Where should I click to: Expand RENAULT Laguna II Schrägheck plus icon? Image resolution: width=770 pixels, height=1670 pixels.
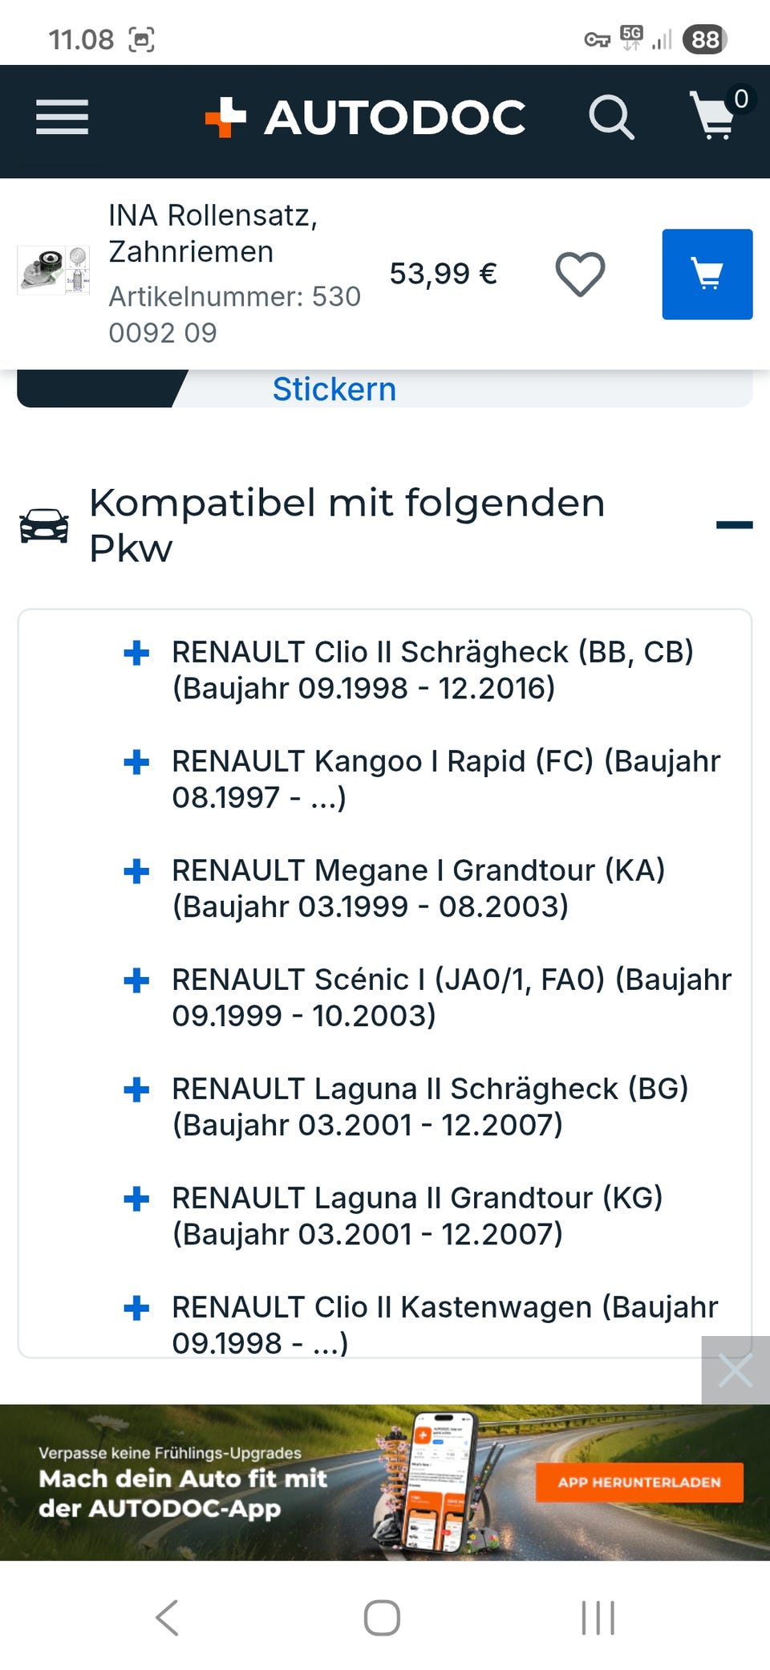tap(136, 1090)
